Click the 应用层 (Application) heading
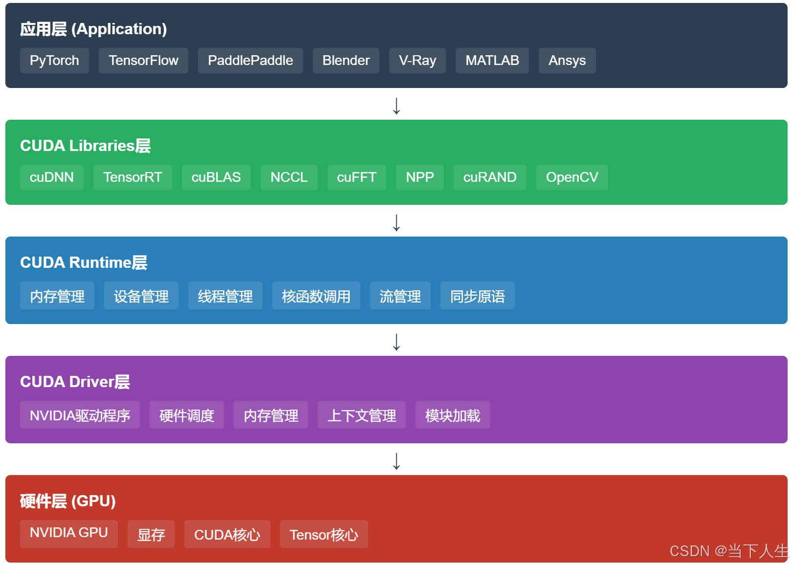792x565 pixels. 93,29
